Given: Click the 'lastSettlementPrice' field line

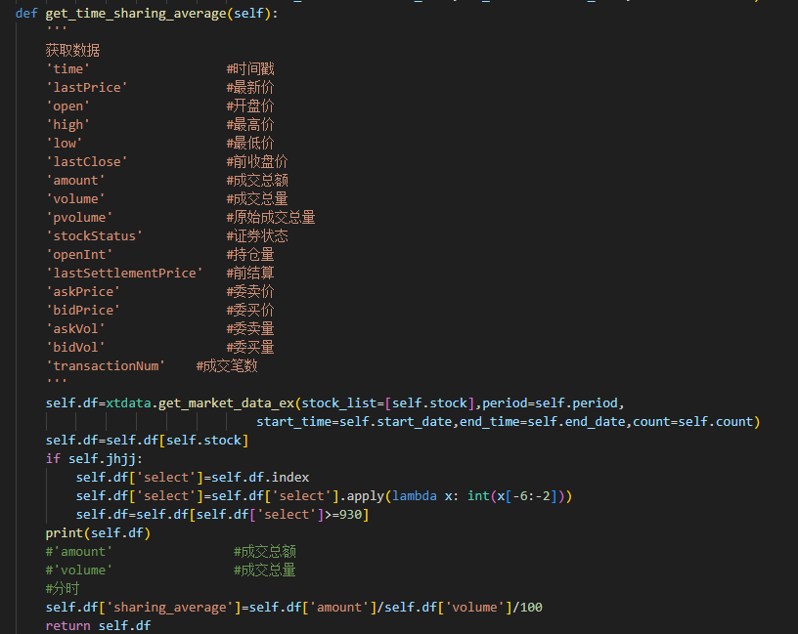Looking at the screenshot, I should (x=160, y=273).
